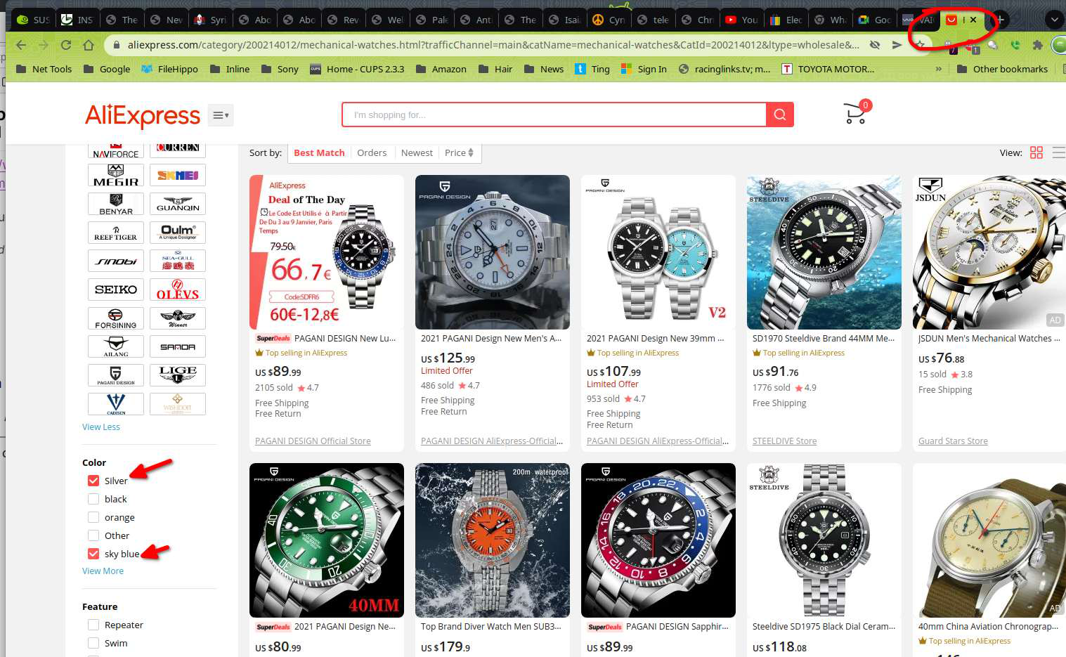Filter by NAVIFORCE brand logo
Viewport: 1066px width, 657px height.
(116, 150)
